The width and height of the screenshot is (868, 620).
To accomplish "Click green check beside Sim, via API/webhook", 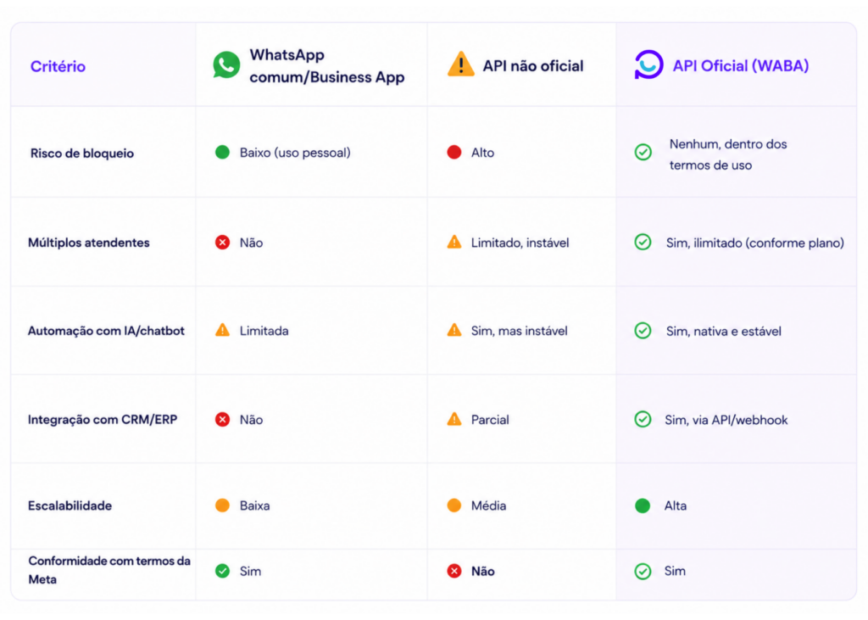I will click(x=643, y=420).
